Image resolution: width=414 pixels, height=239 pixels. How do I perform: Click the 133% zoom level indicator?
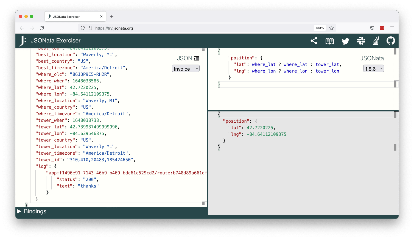click(x=320, y=28)
